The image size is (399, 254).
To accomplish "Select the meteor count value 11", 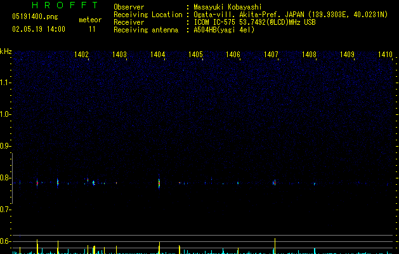I will coord(92,29).
